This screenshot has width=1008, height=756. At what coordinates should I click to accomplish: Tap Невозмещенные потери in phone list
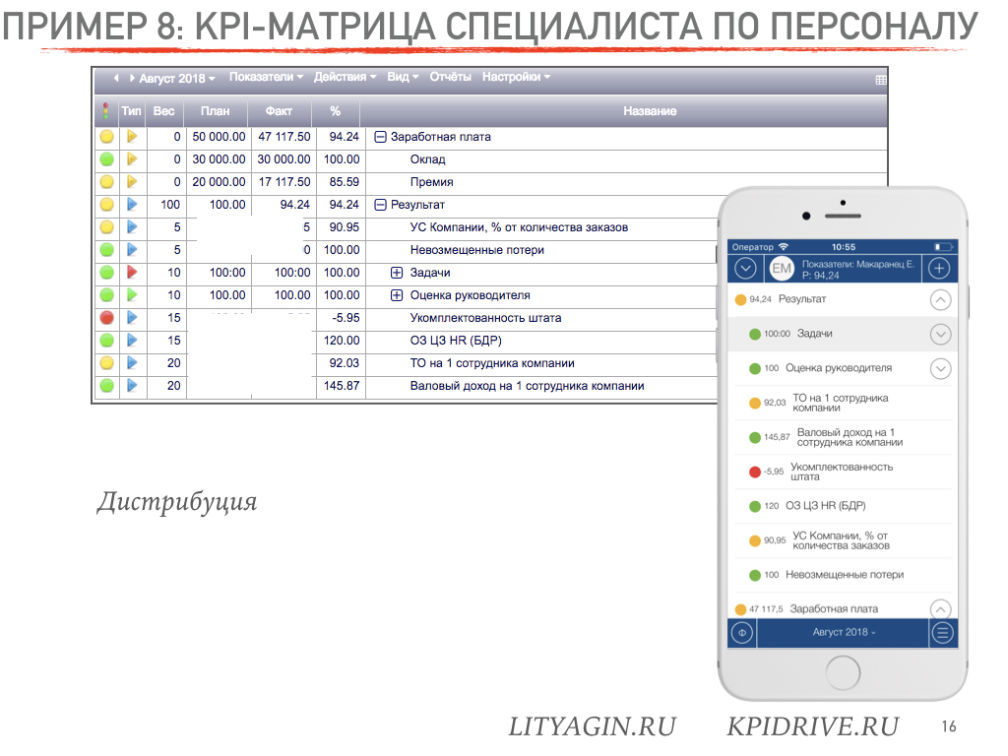point(843,575)
